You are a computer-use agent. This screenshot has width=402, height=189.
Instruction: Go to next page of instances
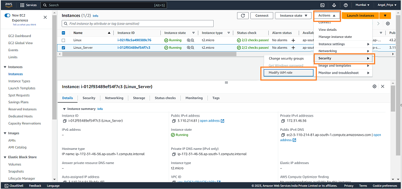point(378,24)
